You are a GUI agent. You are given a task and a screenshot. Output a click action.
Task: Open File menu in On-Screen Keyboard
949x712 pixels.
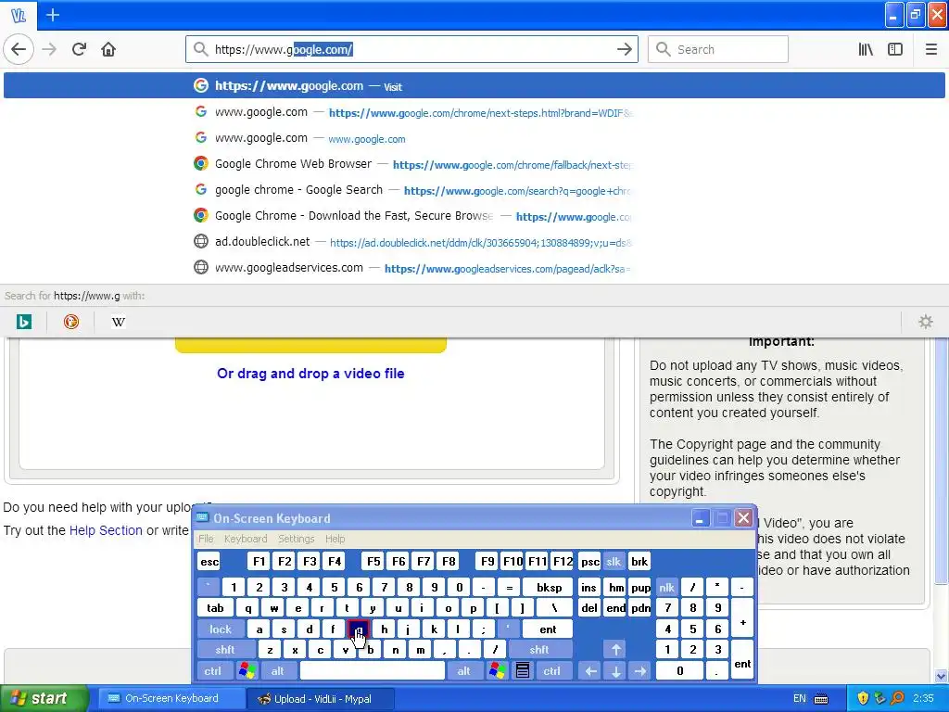(206, 539)
